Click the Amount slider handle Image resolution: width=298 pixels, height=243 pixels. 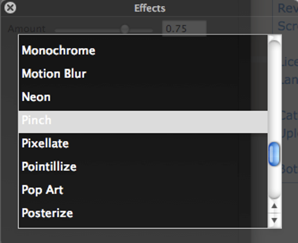125,29
